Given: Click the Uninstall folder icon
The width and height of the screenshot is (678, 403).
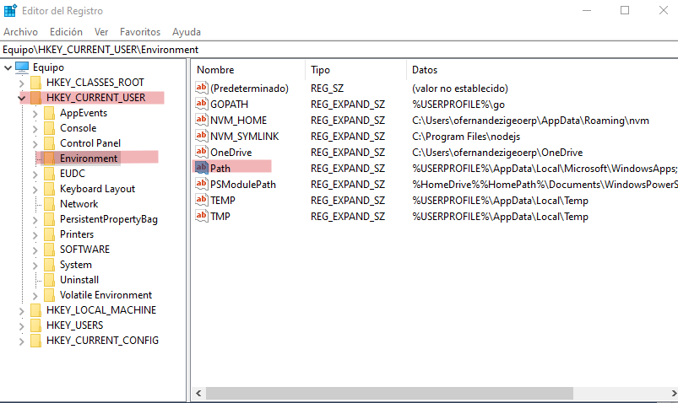Looking at the screenshot, I should click(49, 280).
